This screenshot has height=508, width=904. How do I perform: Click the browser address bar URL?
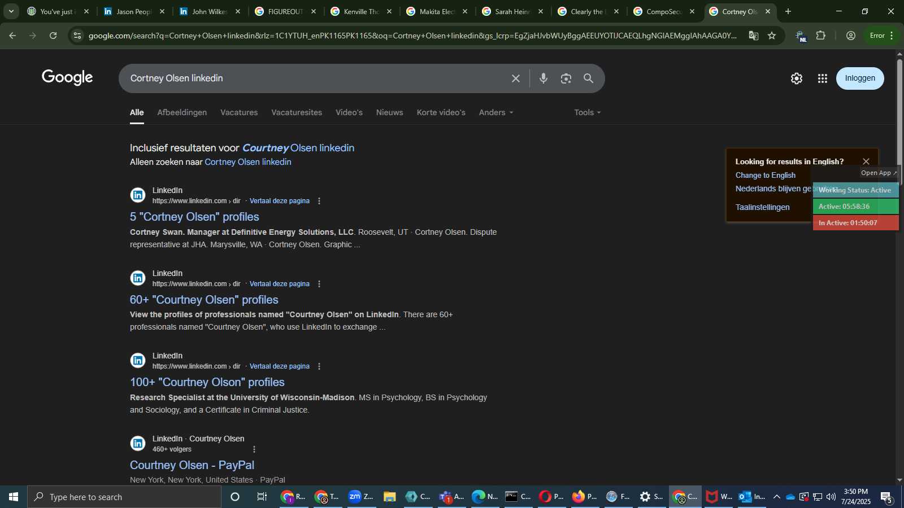coord(412,36)
